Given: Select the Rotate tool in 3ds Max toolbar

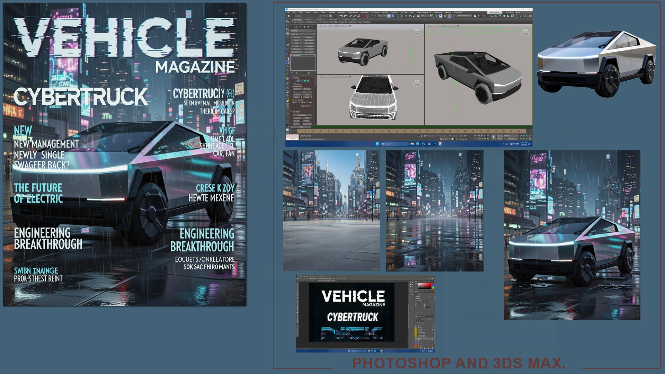Looking at the screenshot, I should tap(410, 16).
